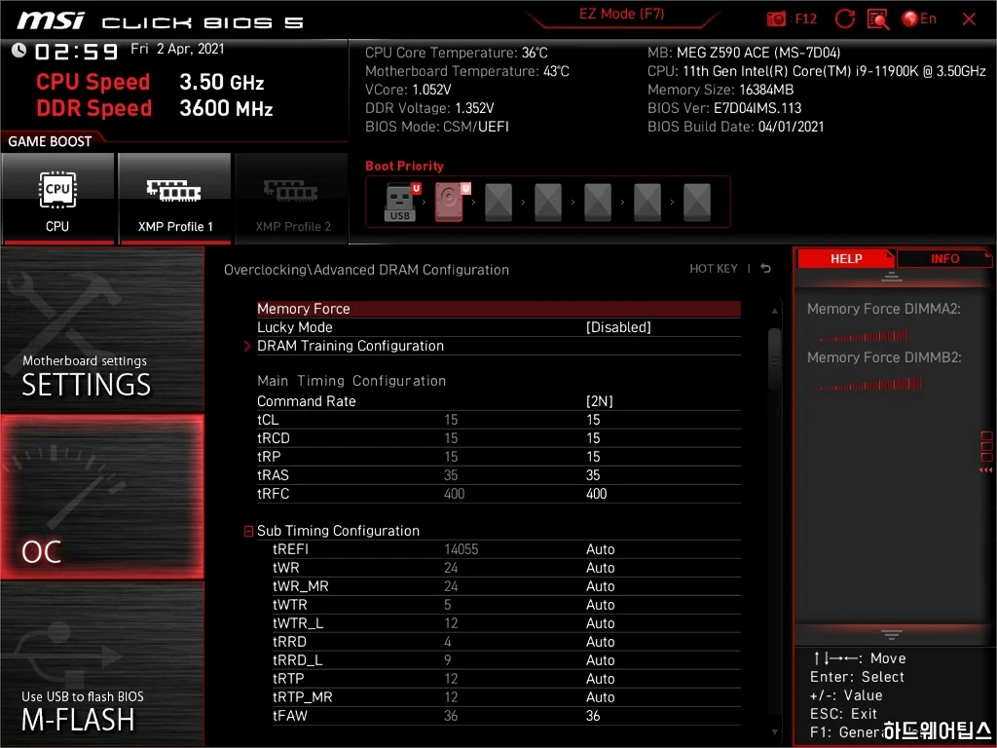Click the Memory Force DIMMB2 strength bar
Image resolution: width=997 pixels, height=748 pixels.
pyautogui.click(x=866, y=384)
